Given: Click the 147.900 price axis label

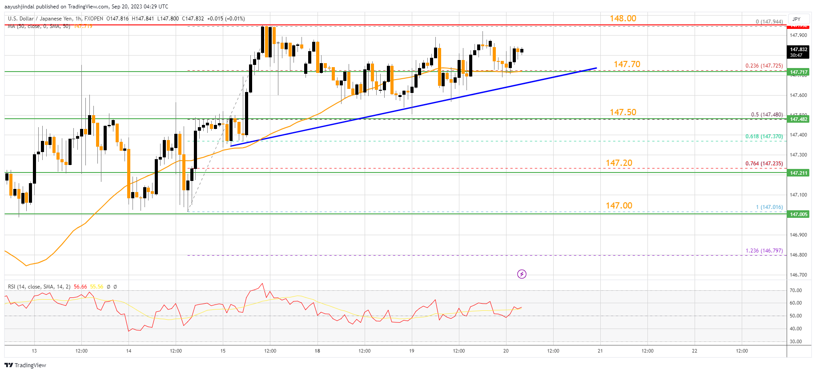Looking at the screenshot, I should [x=798, y=35].
